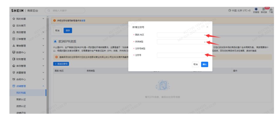Click the shield icon beside 质量管理
The height and width of the screenshot is (118, 280).
pos(14,73)
